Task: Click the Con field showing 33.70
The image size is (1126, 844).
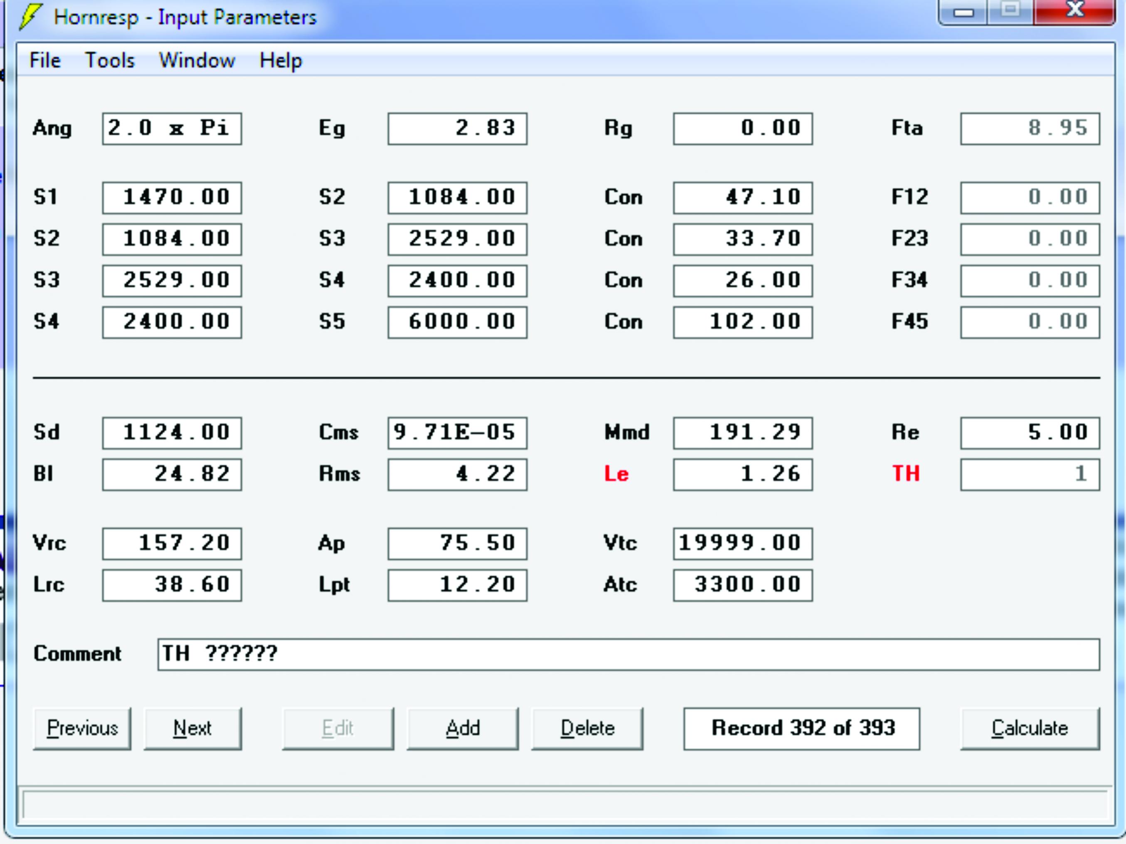Action: [743, 239]
